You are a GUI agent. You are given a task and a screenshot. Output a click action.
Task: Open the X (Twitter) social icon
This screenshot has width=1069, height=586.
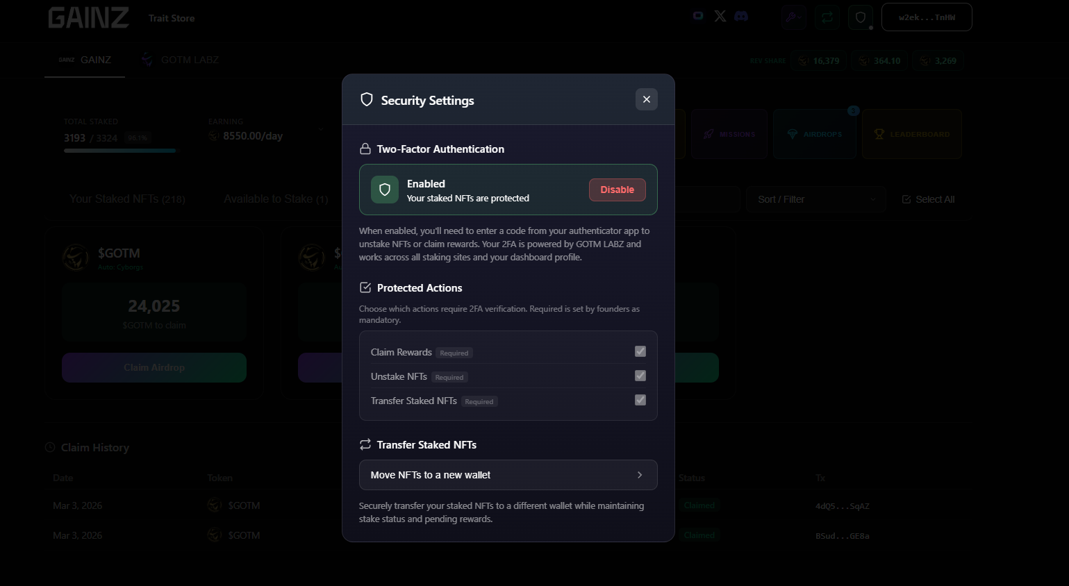[720, 16]
